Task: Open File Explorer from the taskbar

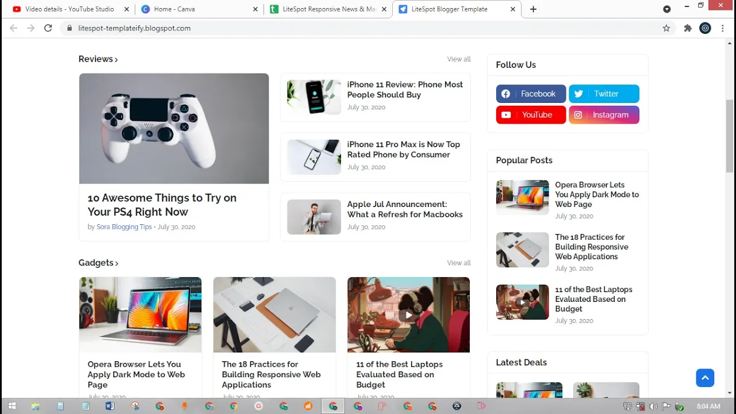Action: (x=36, y=406)
